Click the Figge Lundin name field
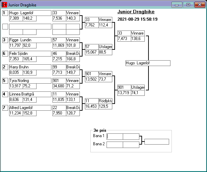The width and height of the screenshot is (207, 172). click(x=30, y=40)
